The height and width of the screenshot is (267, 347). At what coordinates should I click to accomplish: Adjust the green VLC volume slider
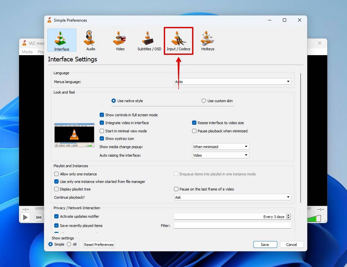[x=314, y=218]
